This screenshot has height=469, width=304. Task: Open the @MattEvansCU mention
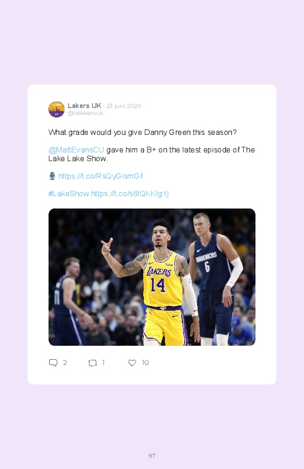click(x=76, y=150)
